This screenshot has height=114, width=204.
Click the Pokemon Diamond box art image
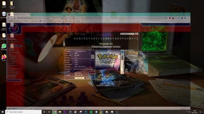tap(134, 62)
